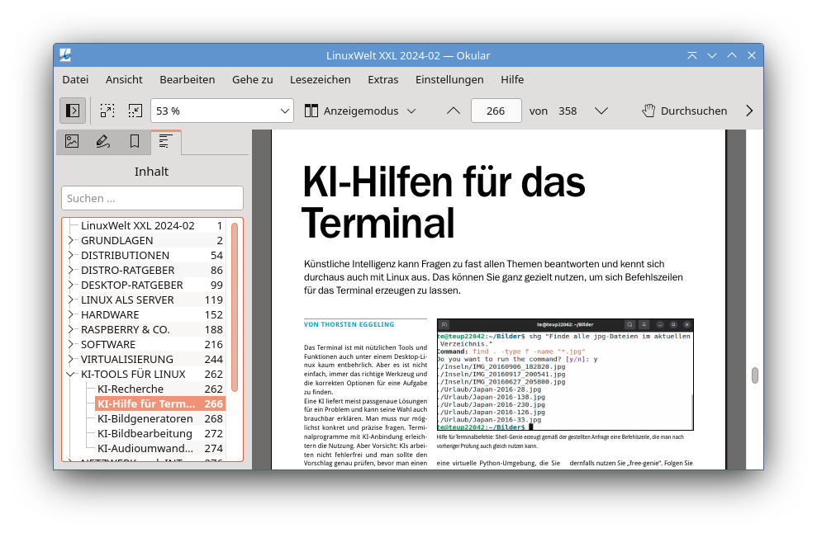Expand the LINUX ALS SERVER chapter
The height and width of the screenshot is (533, 817).
tap(71, 300)
